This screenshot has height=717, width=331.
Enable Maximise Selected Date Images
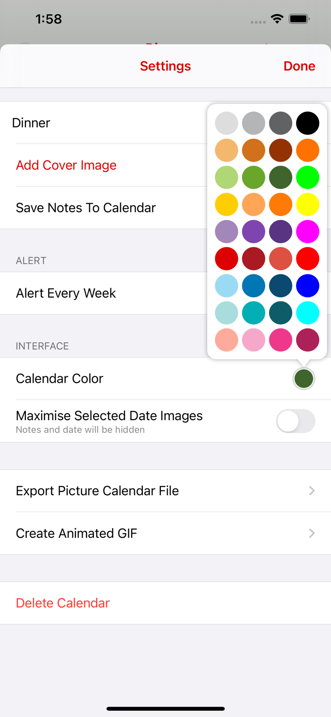pos(295,421)
